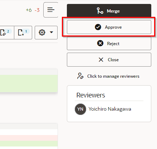Click the Approve checkmark icon
Viewport: 157px width, 149px height.
(98, 27)
